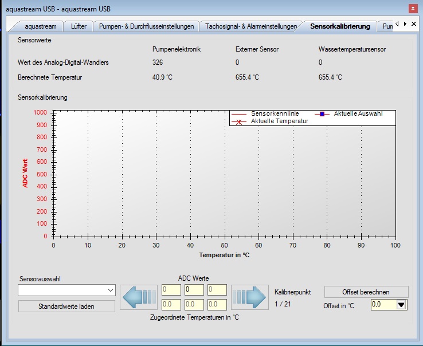Click the Aktuelle Auswahl legend entry

(348, 113)
